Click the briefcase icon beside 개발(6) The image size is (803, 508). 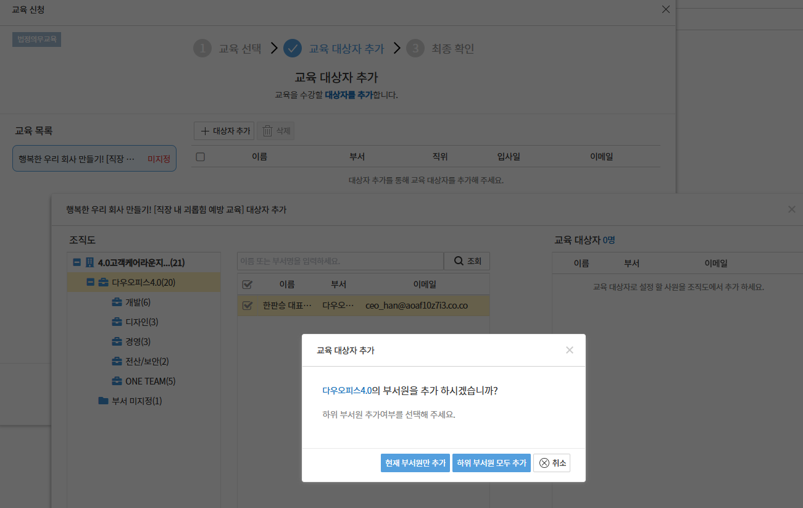tap(117, 302)
